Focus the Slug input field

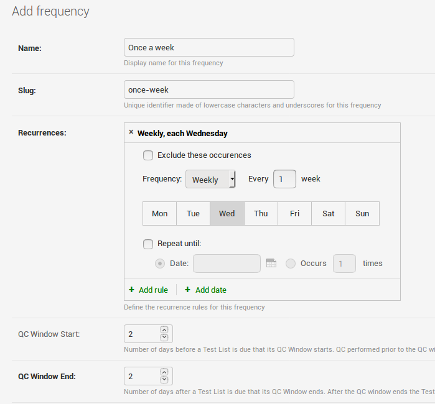tap(209, 90)
